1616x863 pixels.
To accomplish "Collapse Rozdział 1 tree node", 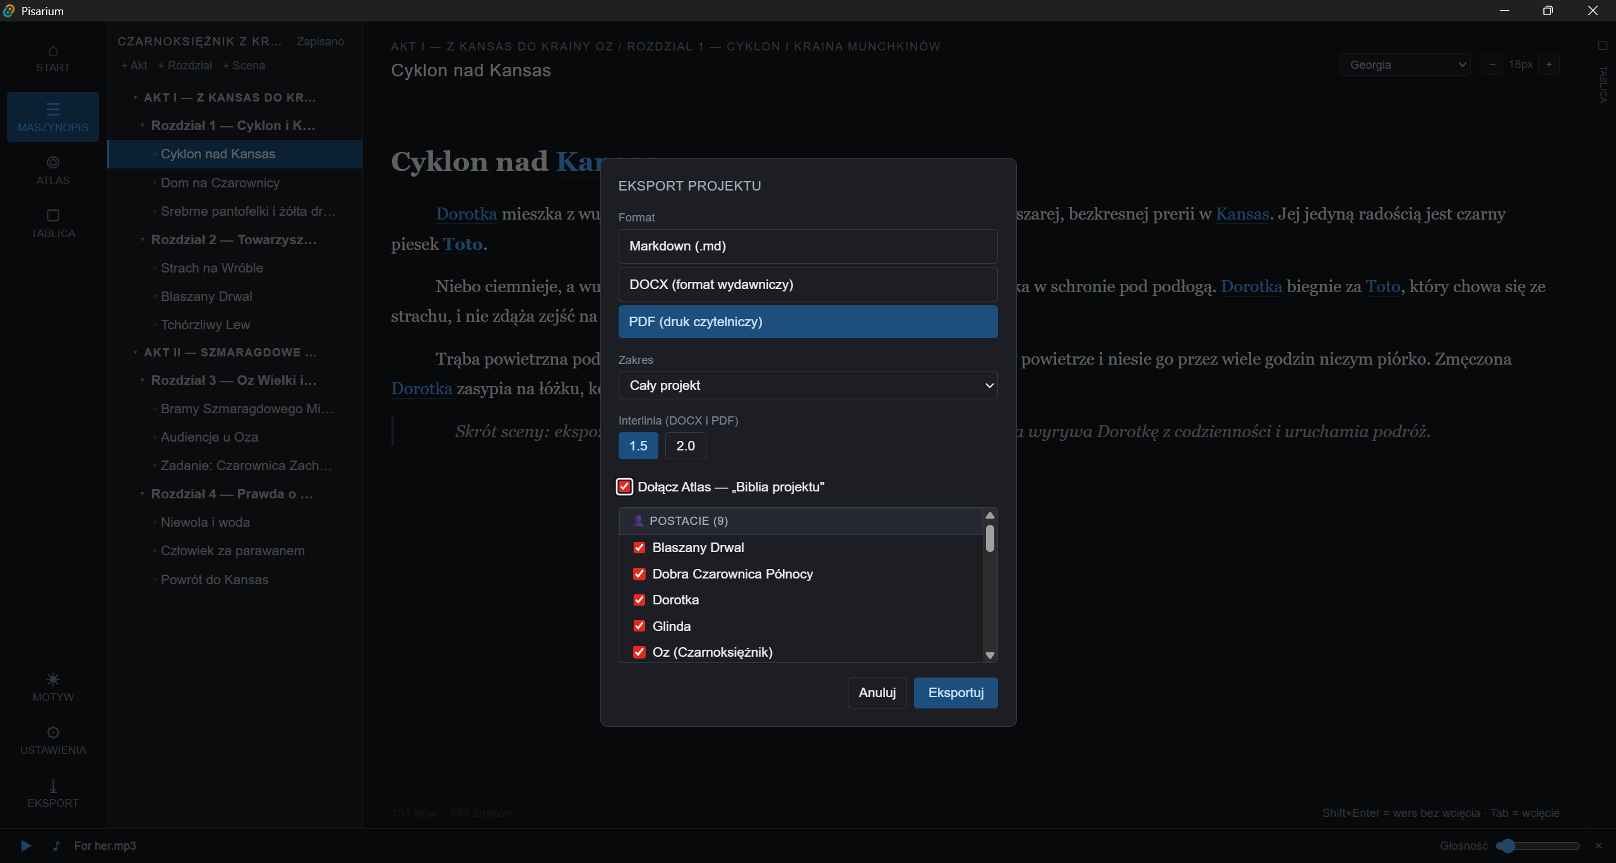I will [x=143, y=126].
